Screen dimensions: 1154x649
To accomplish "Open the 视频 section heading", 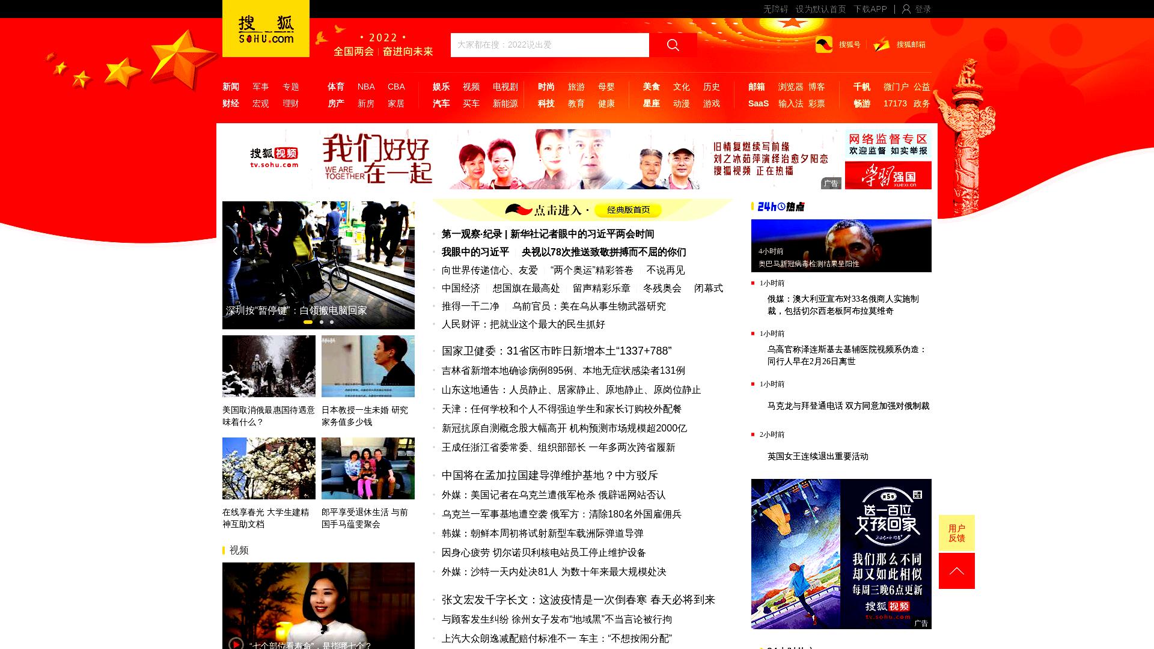I will [x=239, y=550].
